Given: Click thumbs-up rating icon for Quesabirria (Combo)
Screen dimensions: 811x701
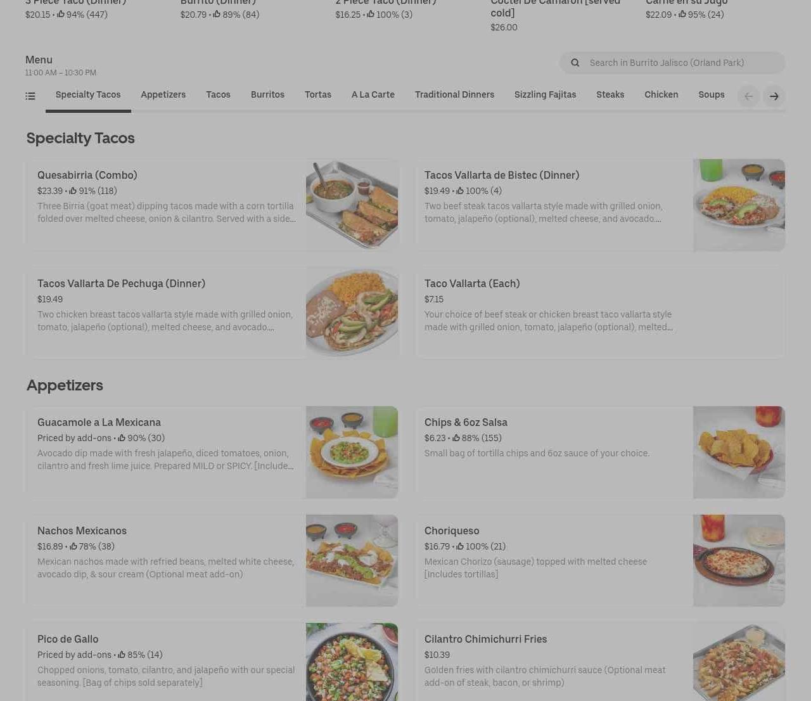Looking at the screenshot, I should [x=73, y=191].
